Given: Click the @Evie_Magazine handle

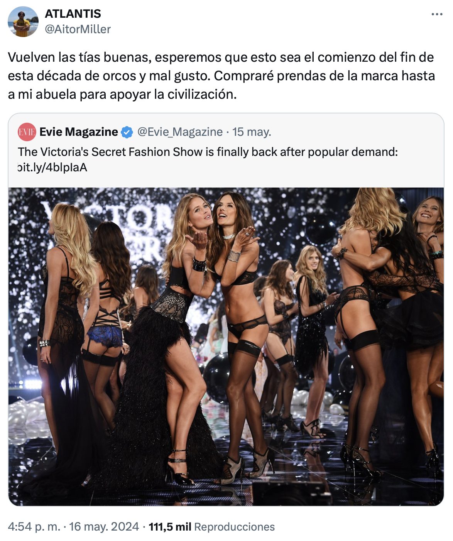Looking at the screenshot, I should tap(180, 132).
